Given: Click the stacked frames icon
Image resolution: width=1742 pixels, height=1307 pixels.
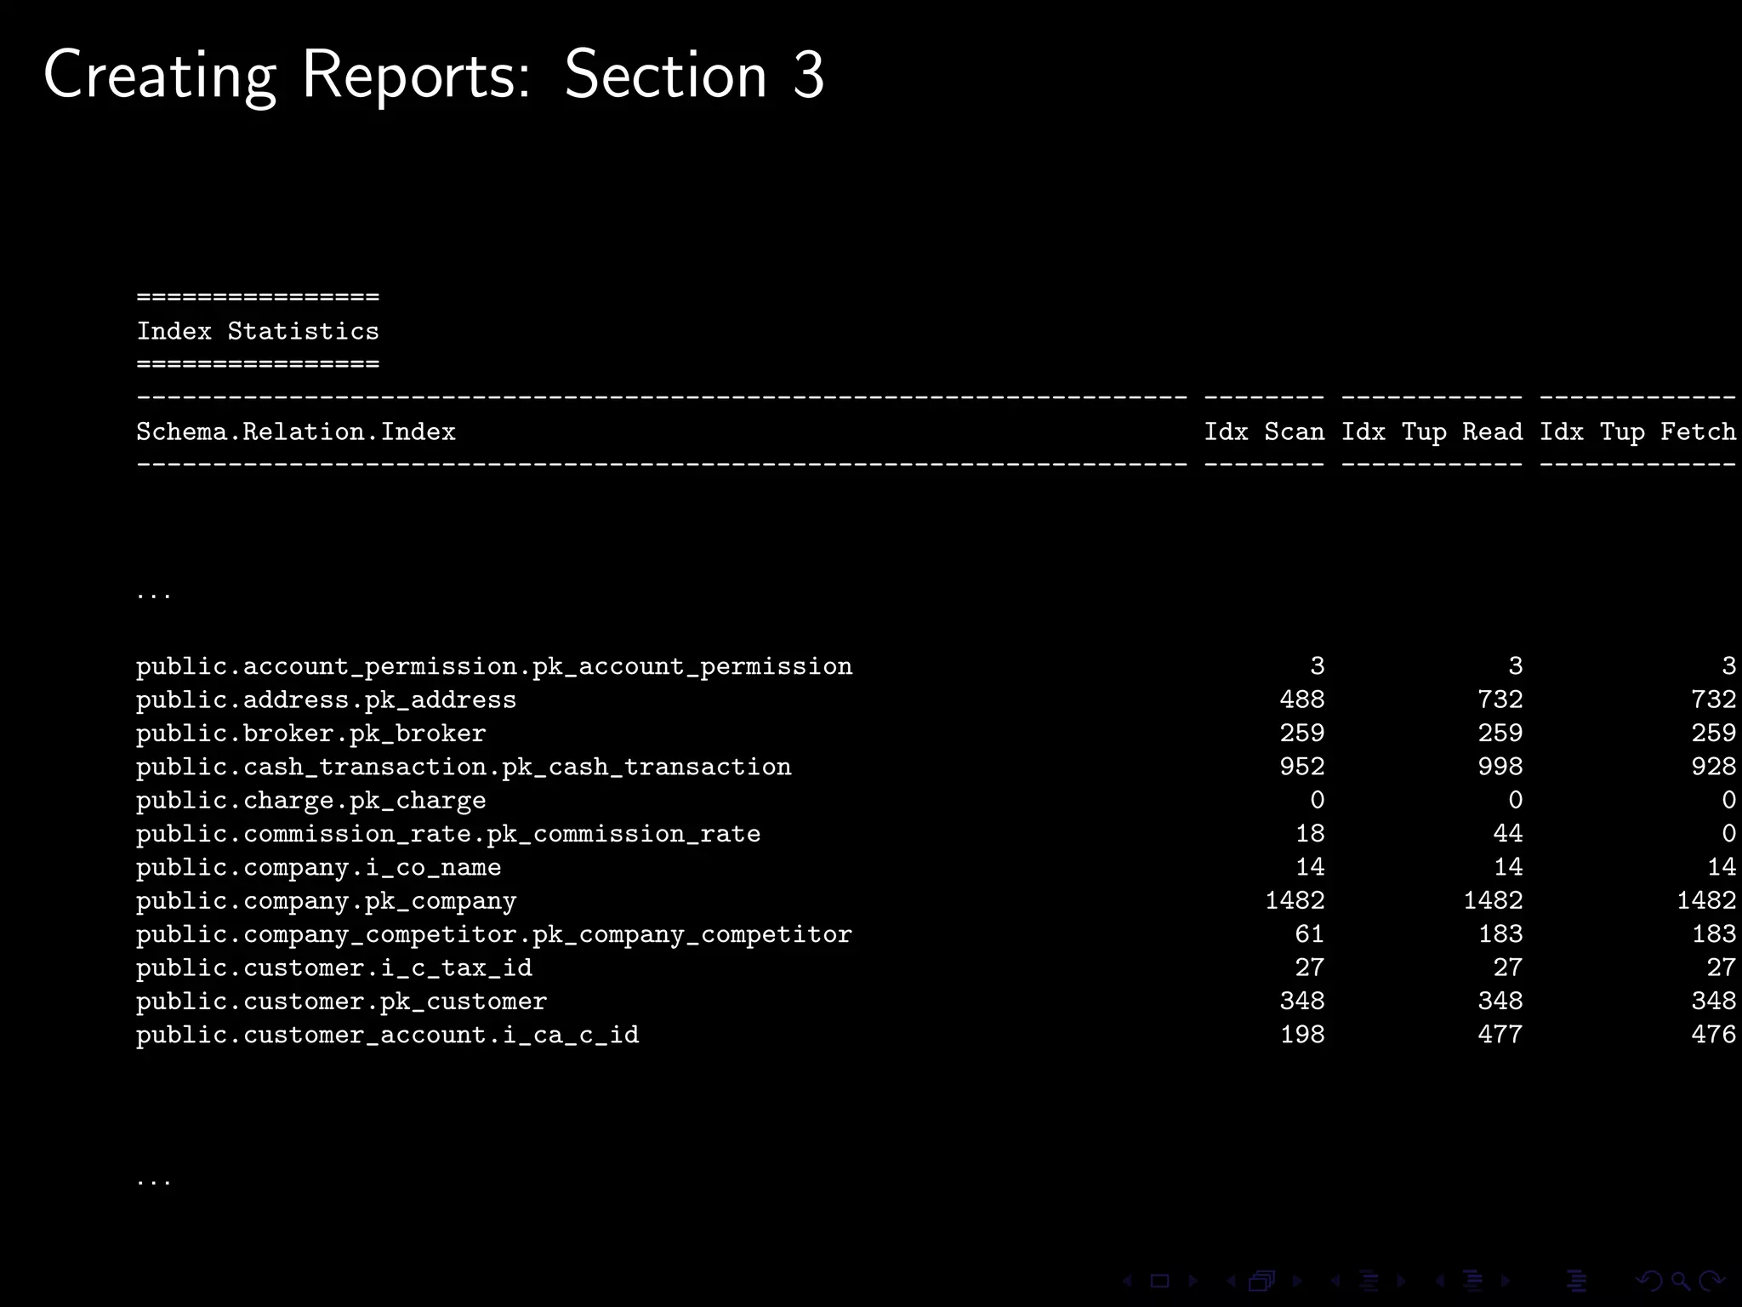Looking at the screenshot, I should pos(1261,1281).
